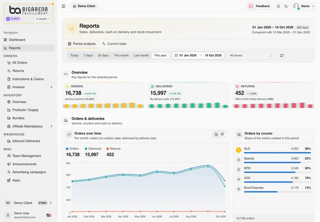This screenshot has height=222, width=320.
Task: Click the ACS courier row
Action: click(x=273, y=179)
